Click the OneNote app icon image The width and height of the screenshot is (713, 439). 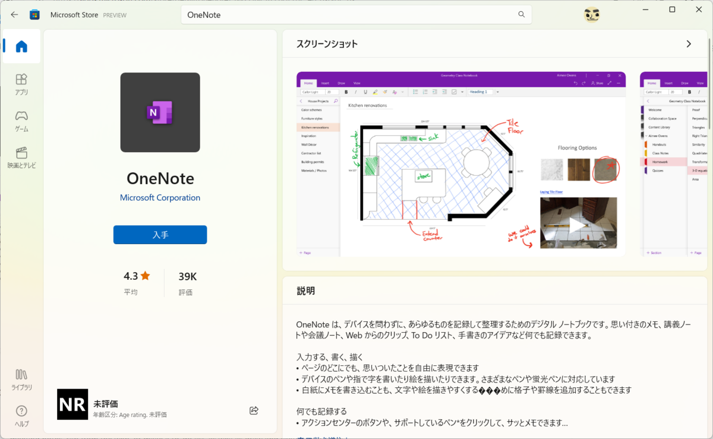pos(160,112)
